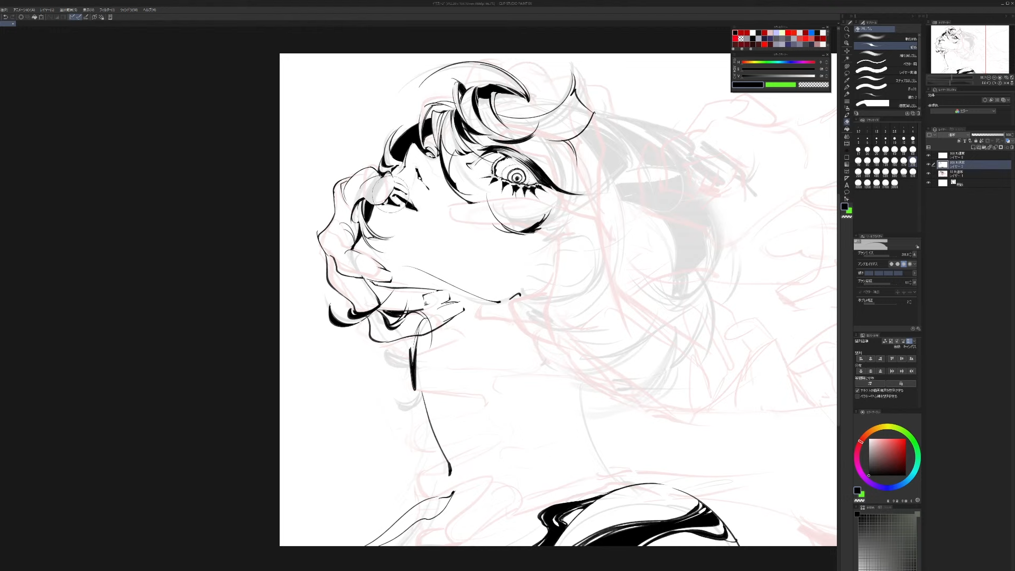Click the Navigator preview thumbnail
This screenshot has width=1015, height=571.
[970, 49]
